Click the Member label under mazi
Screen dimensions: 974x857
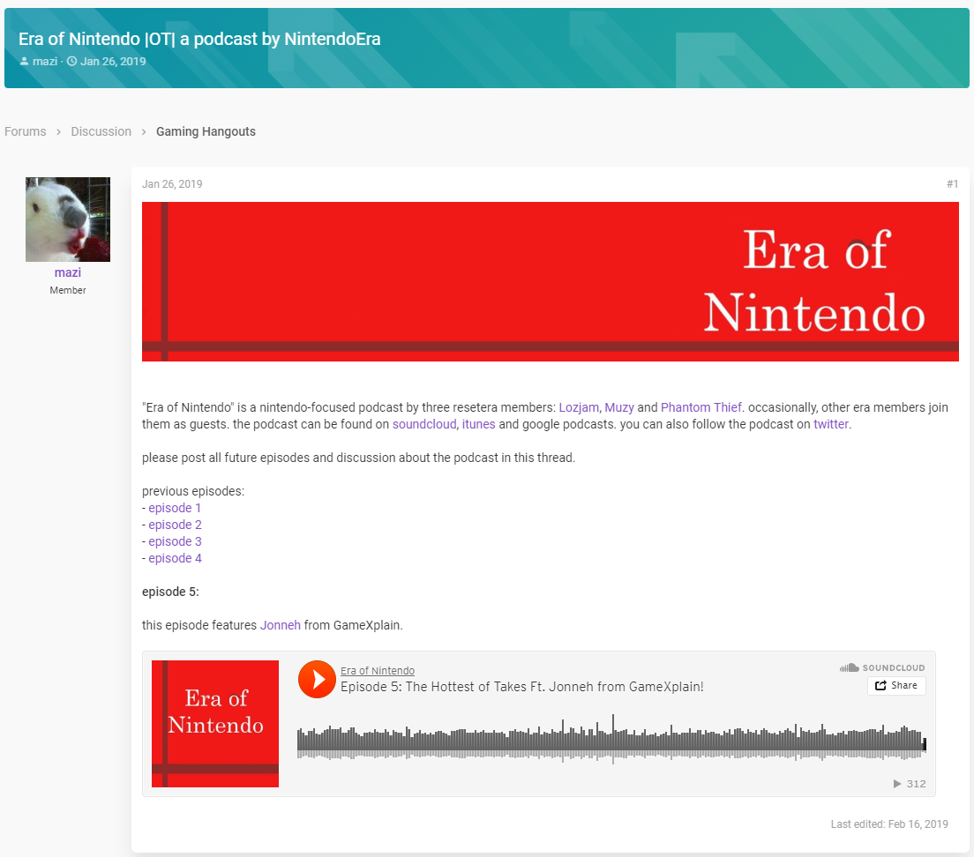[x=68, y=290]
